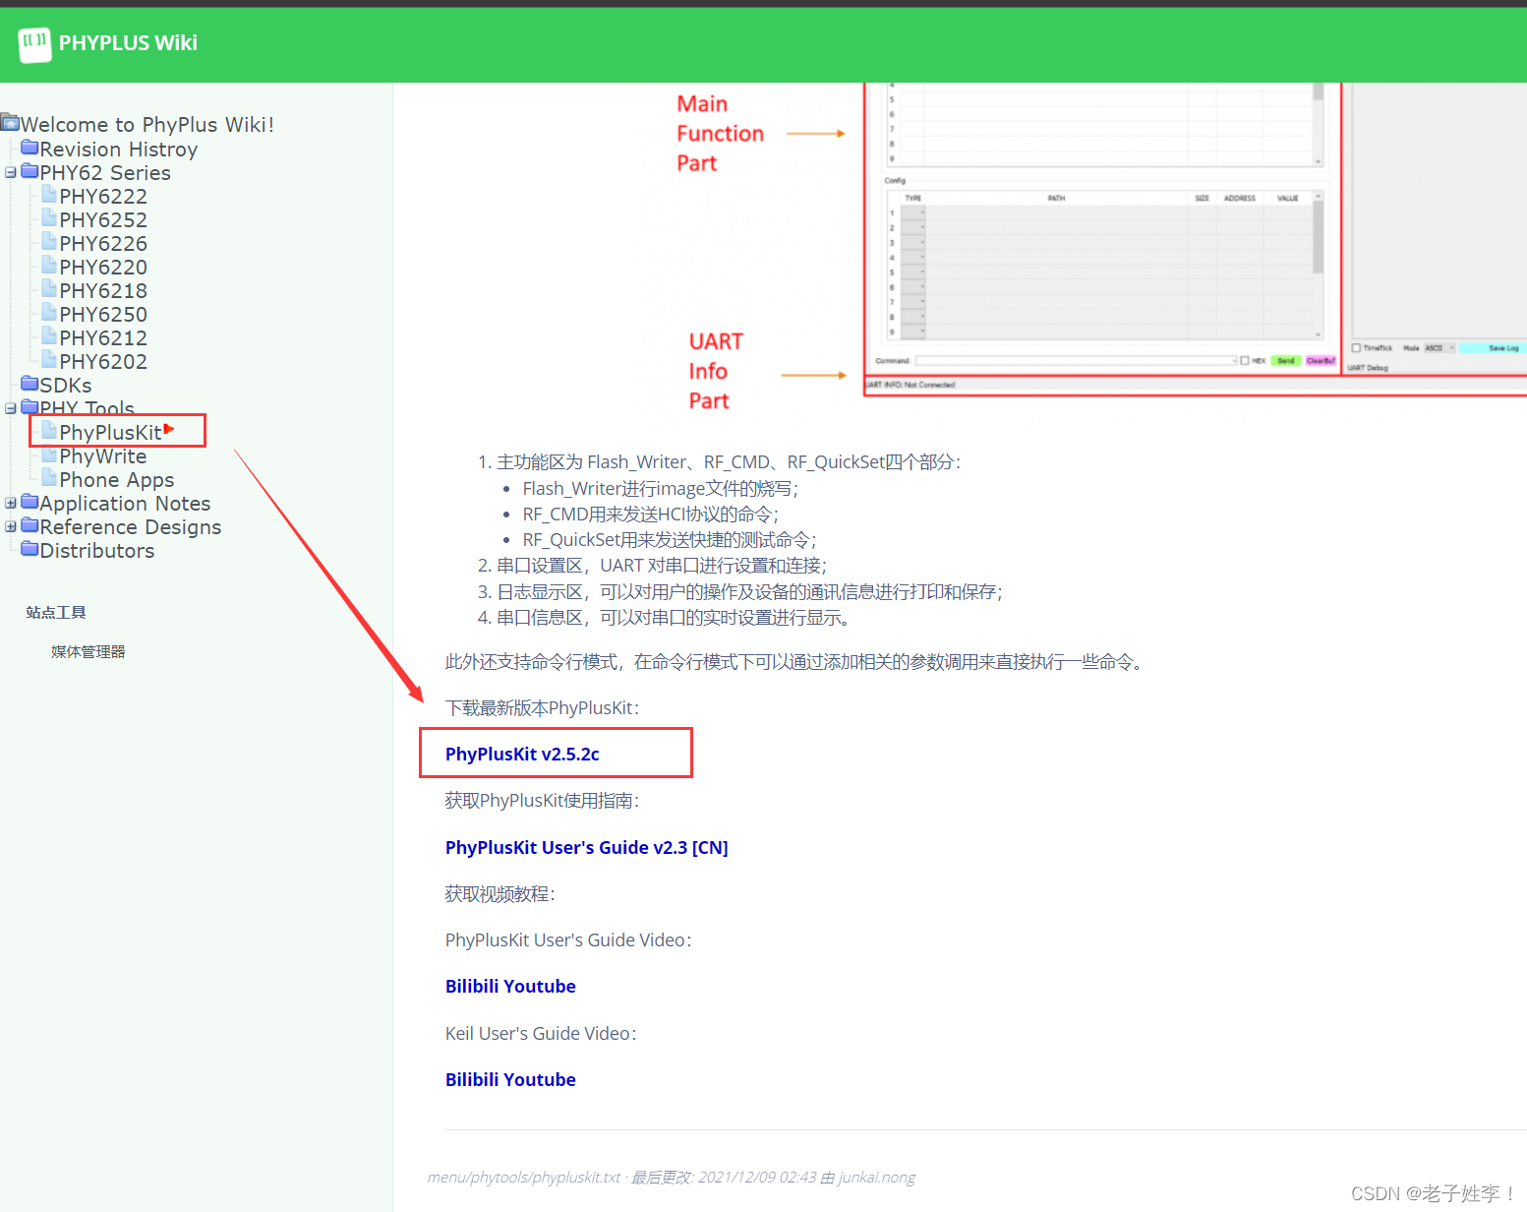
Task: Open the PHY6250 page in sidebar
Action: tap(103, 315)
